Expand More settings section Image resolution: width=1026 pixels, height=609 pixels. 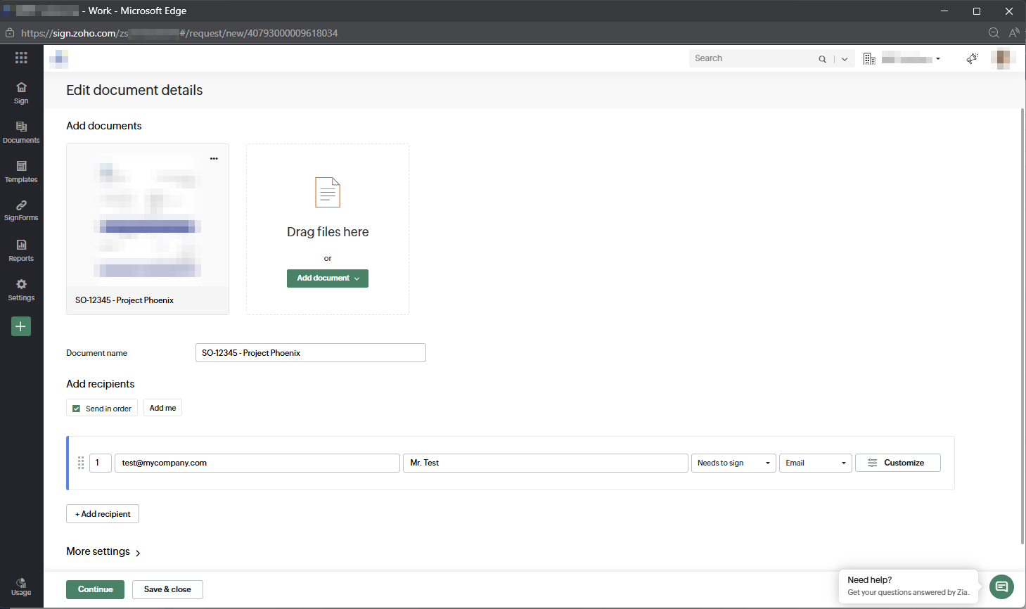pyautogui.click(x=103, y=551)
